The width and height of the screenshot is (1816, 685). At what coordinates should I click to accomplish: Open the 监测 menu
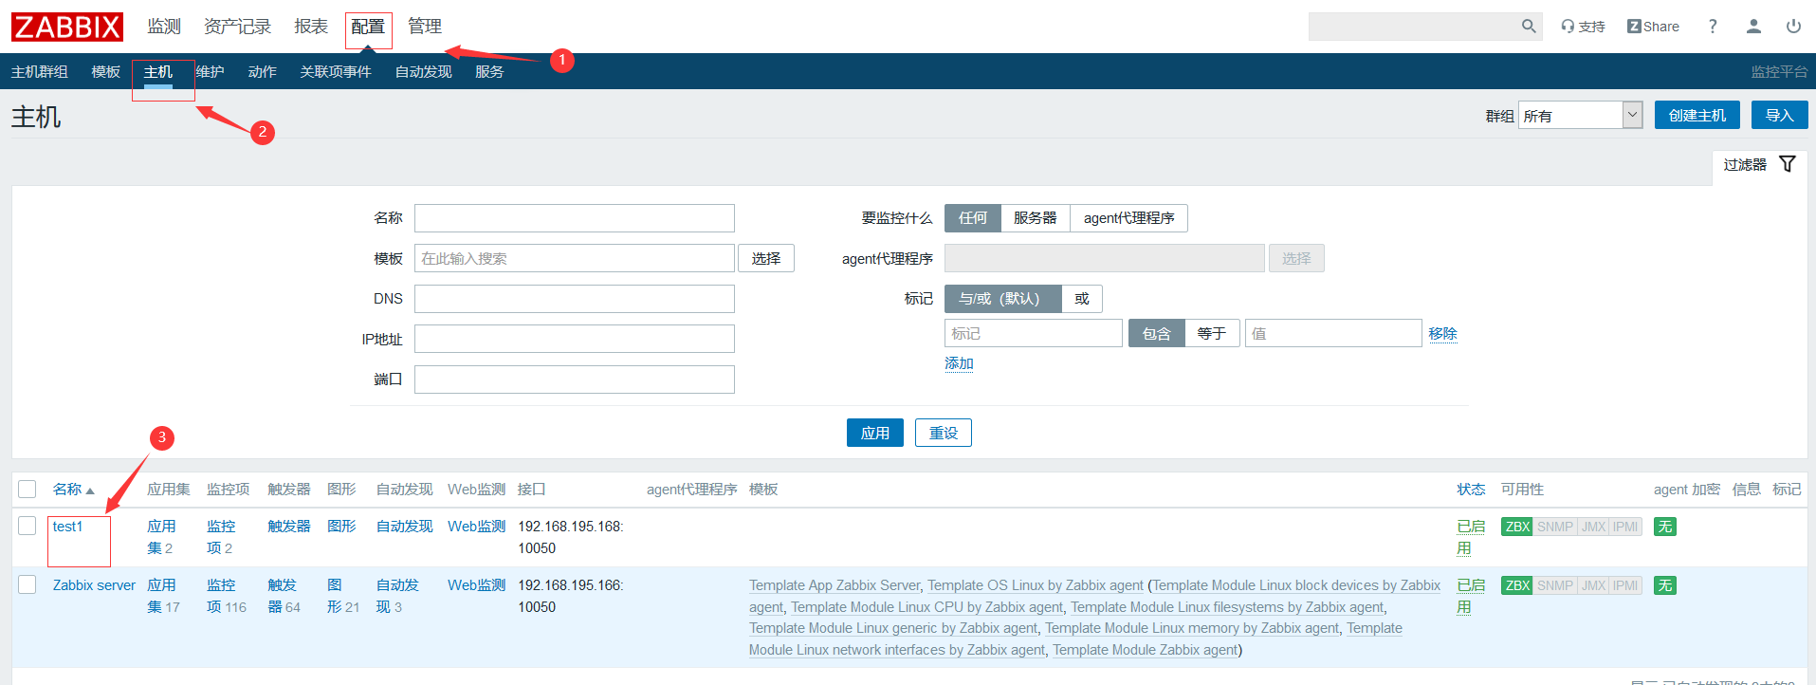click(164, 27)
